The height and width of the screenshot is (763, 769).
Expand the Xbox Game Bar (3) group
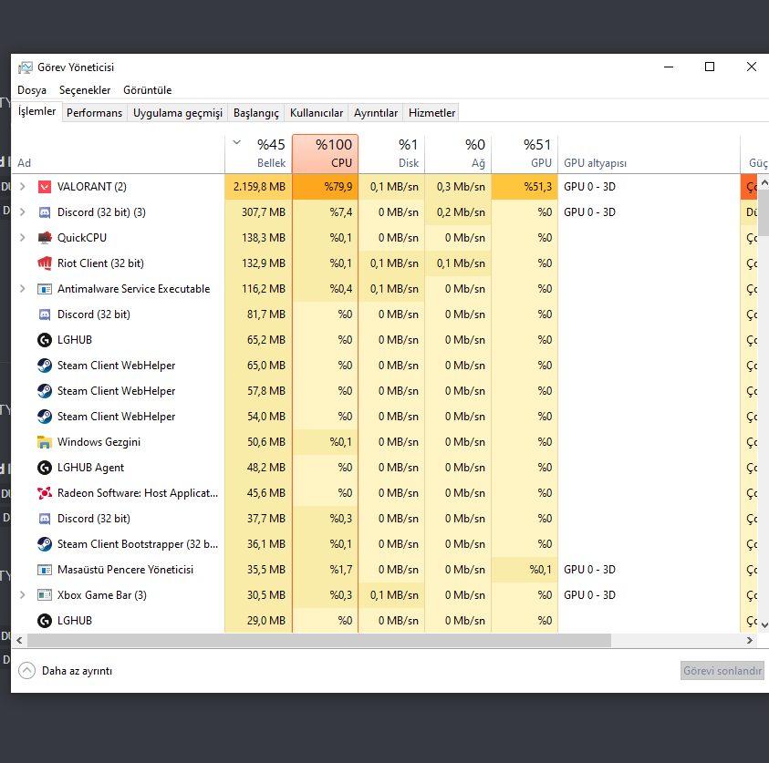click(x=23, y=595)
